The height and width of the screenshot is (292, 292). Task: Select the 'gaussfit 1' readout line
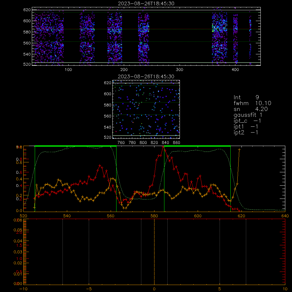pos(248,115)
